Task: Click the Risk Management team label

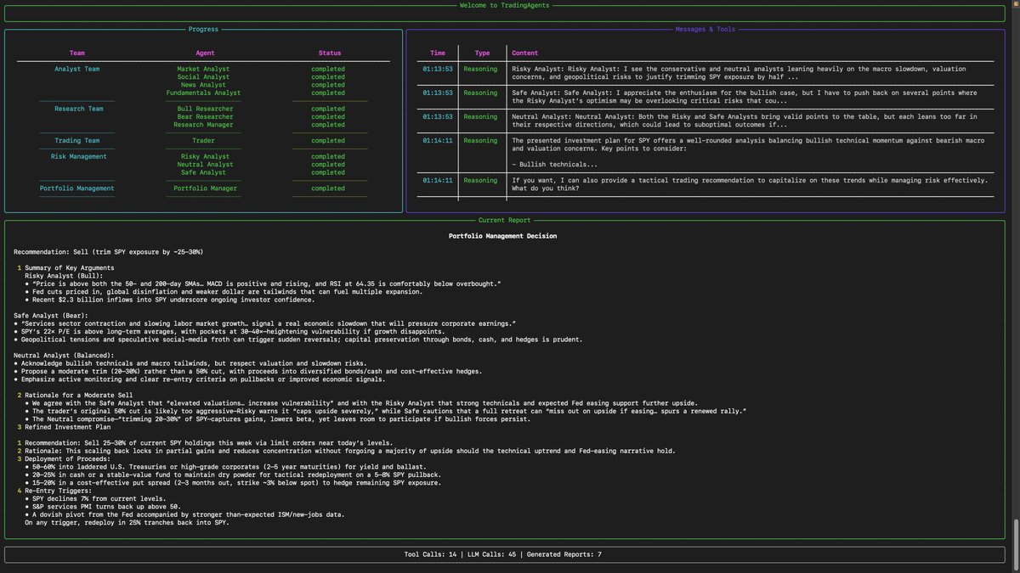Action: pos(79,156)
